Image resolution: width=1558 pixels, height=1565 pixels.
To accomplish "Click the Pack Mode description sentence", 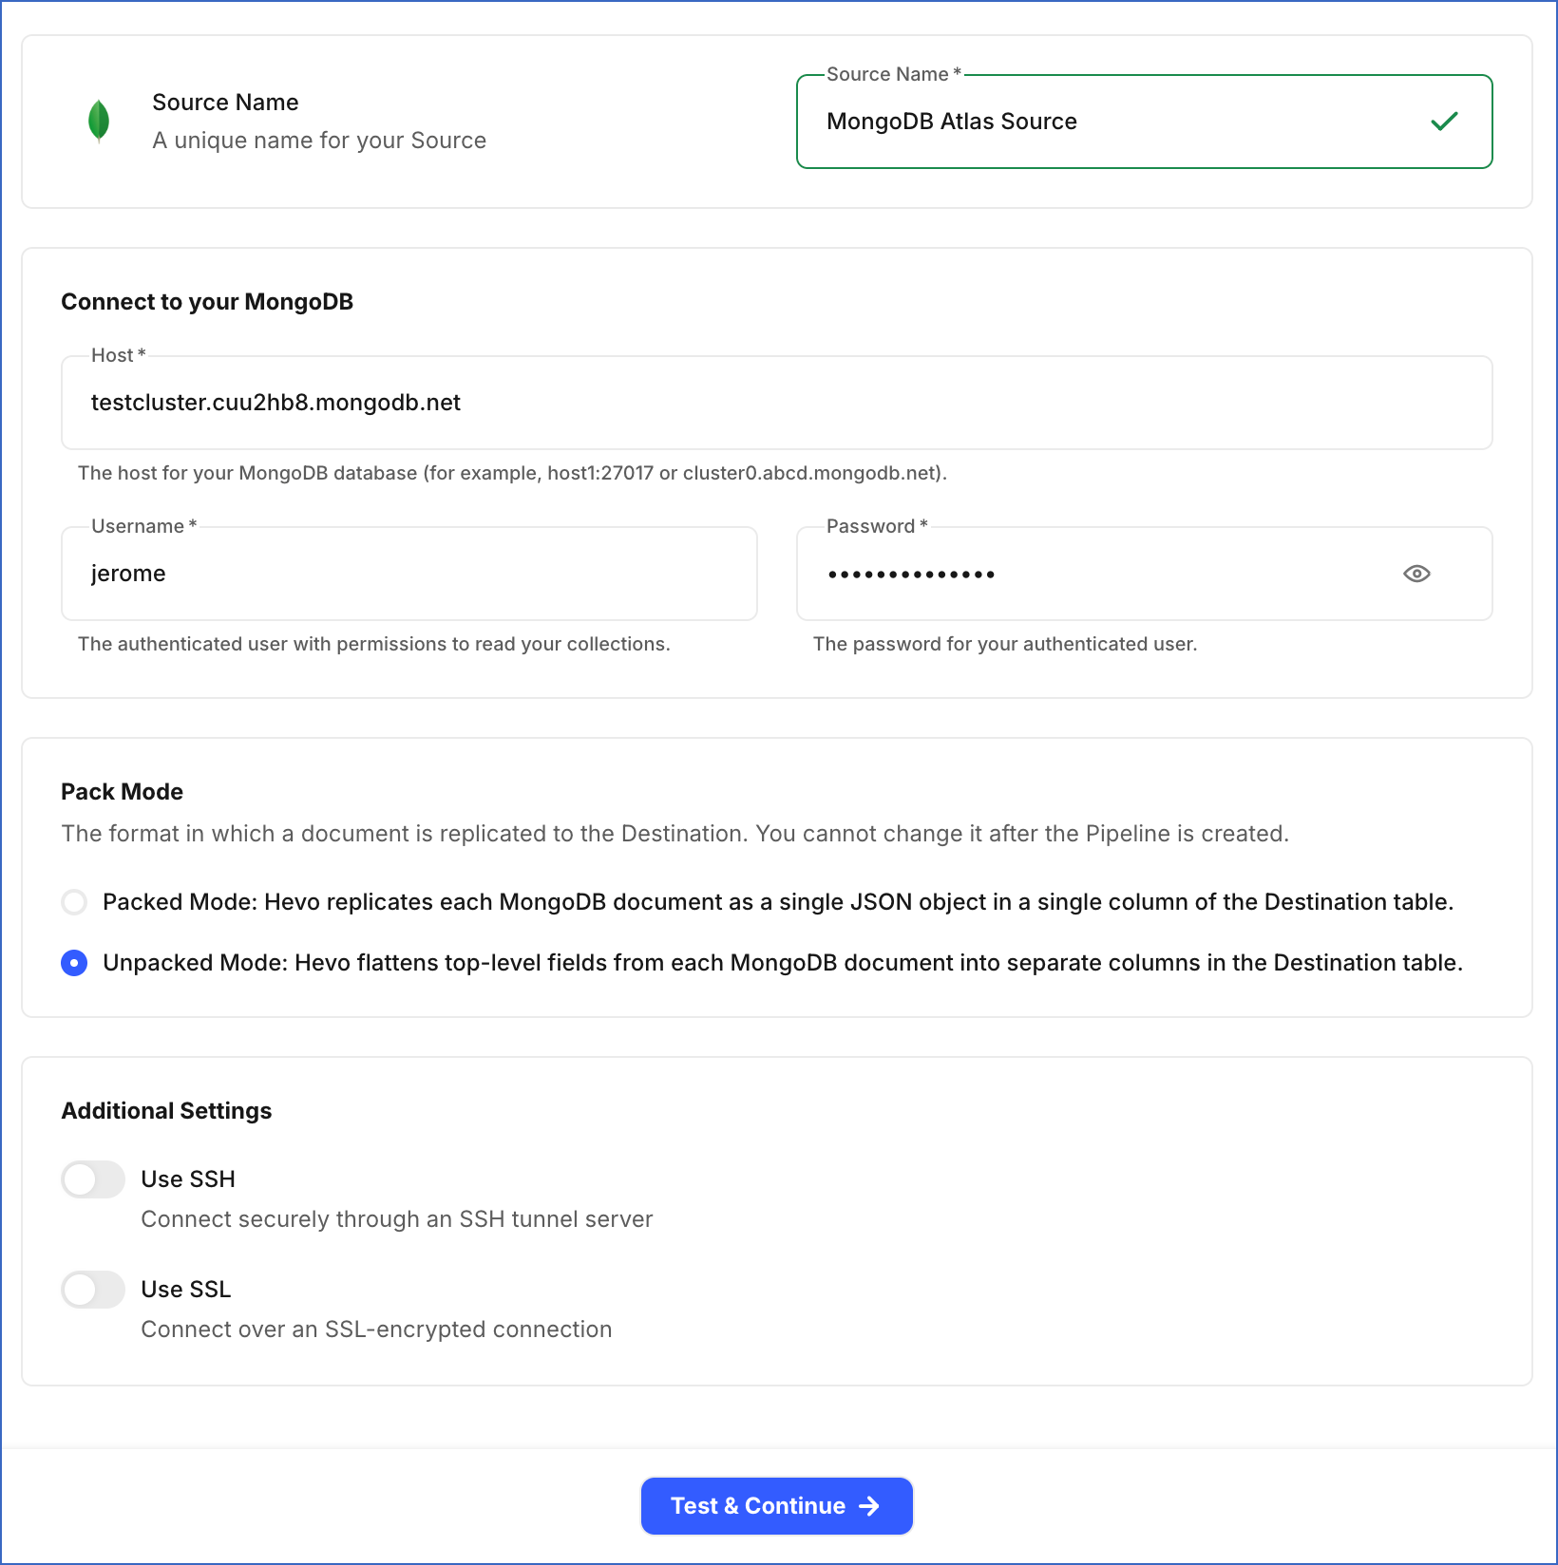I will click(675, 834).
